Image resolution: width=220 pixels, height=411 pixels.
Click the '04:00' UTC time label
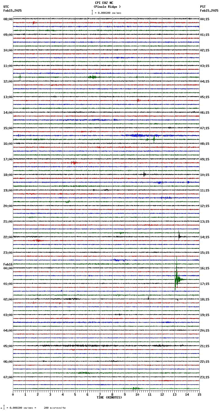point(8,331)
